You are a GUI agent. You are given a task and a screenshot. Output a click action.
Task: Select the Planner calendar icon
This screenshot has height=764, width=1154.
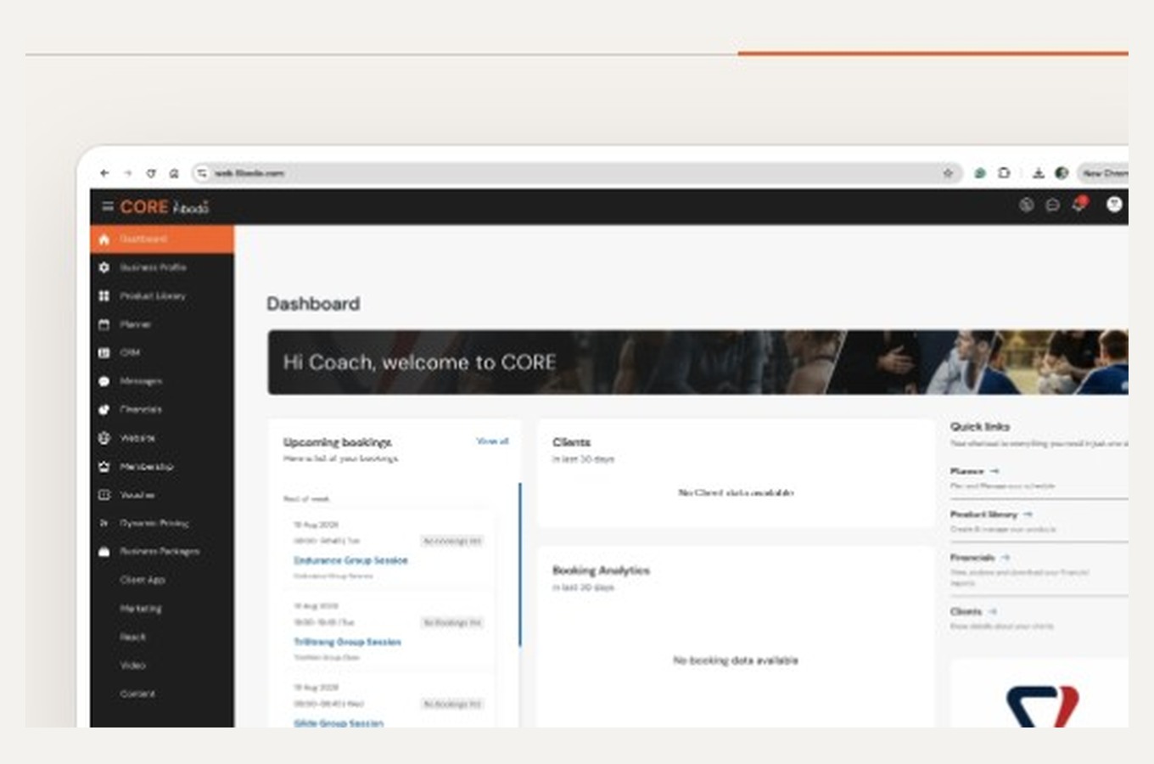click(104, 324)
